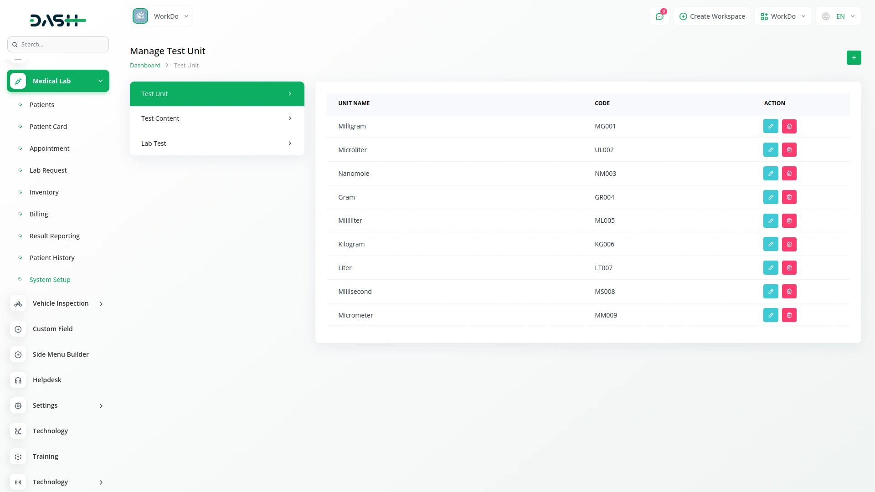Screen dimensions: 875x492
Task: Click the Custom Field sidebar icon
Action: click(x=18, y=329)
